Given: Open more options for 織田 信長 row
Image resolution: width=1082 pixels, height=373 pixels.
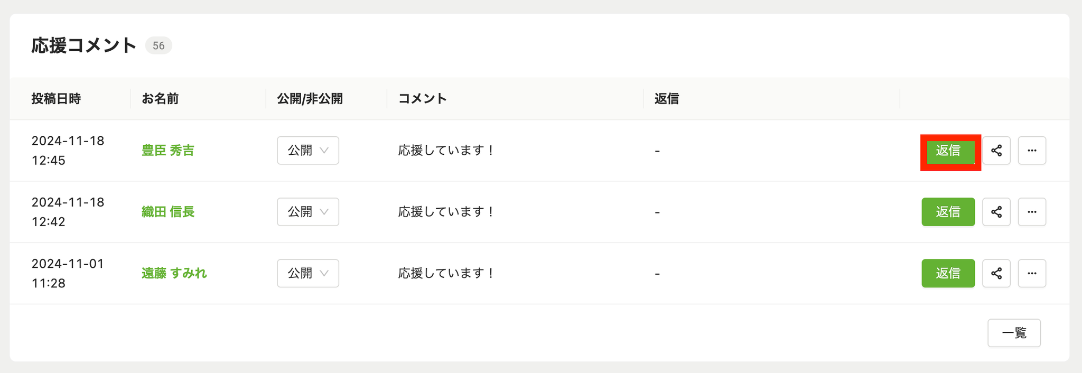Looking at the screenshot, I should [x=1032, y=212].
